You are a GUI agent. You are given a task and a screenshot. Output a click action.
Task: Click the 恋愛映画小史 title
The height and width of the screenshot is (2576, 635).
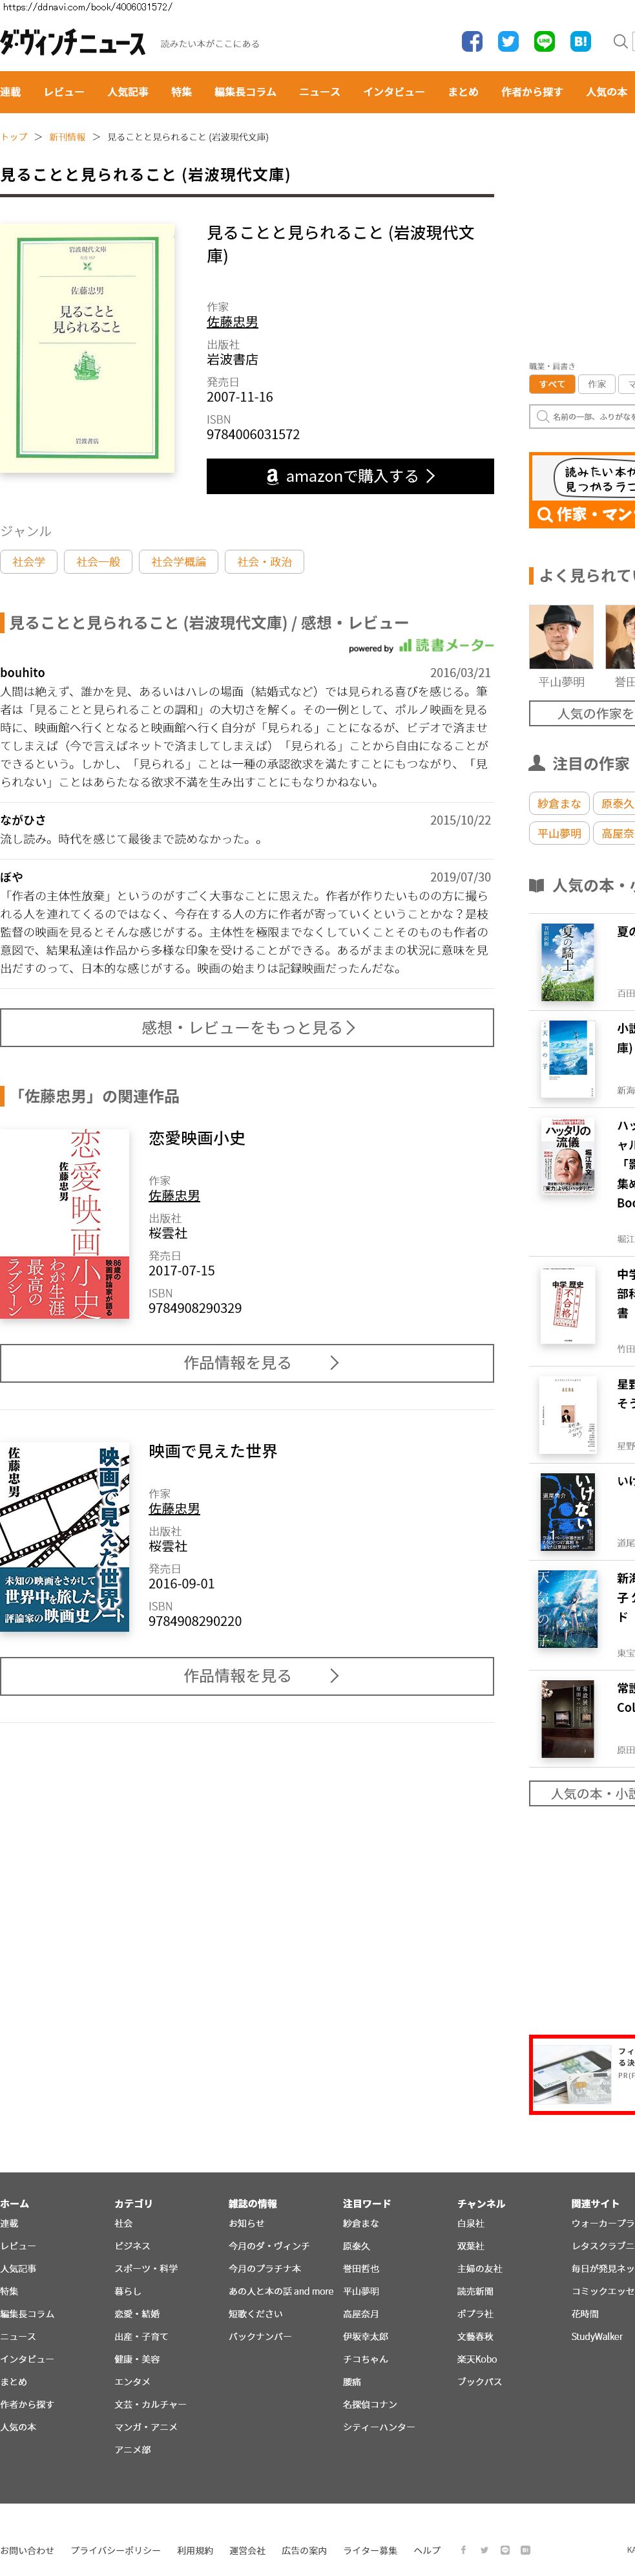(x=196, y=1138)
